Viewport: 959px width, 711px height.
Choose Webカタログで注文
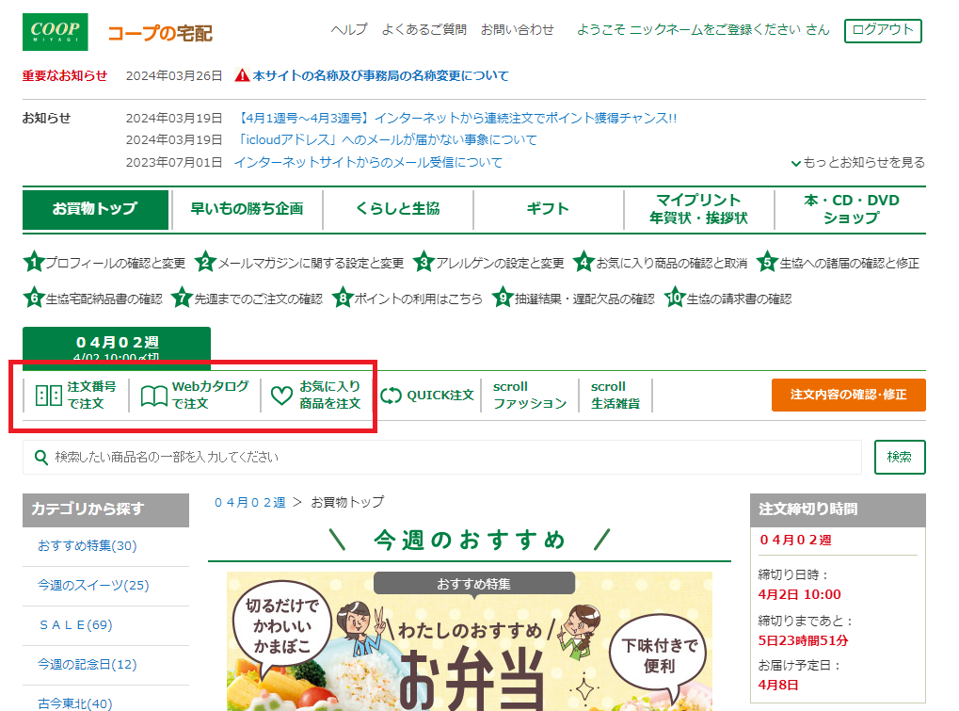[x=195, y=396]
